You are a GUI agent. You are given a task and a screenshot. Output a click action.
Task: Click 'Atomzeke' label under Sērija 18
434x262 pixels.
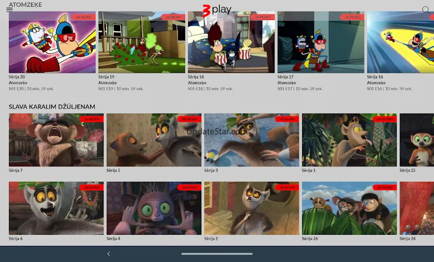[197, 83]
